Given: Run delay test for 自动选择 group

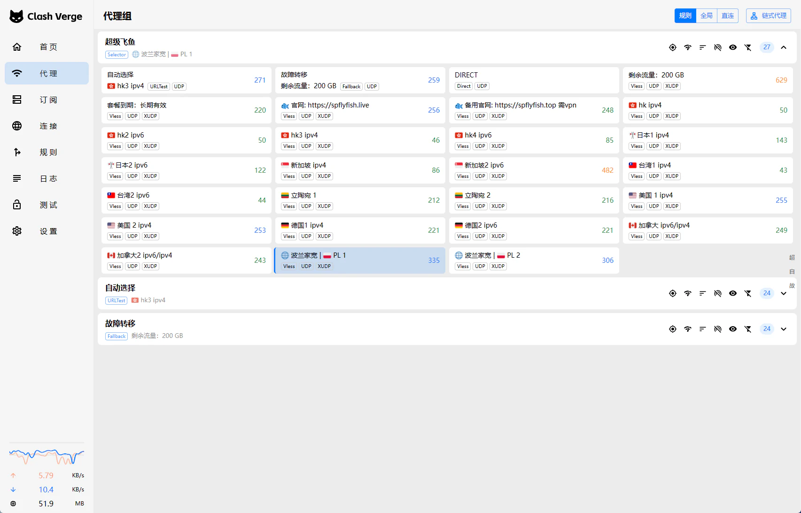Looking at the screenshot, I should click(688, 293).
